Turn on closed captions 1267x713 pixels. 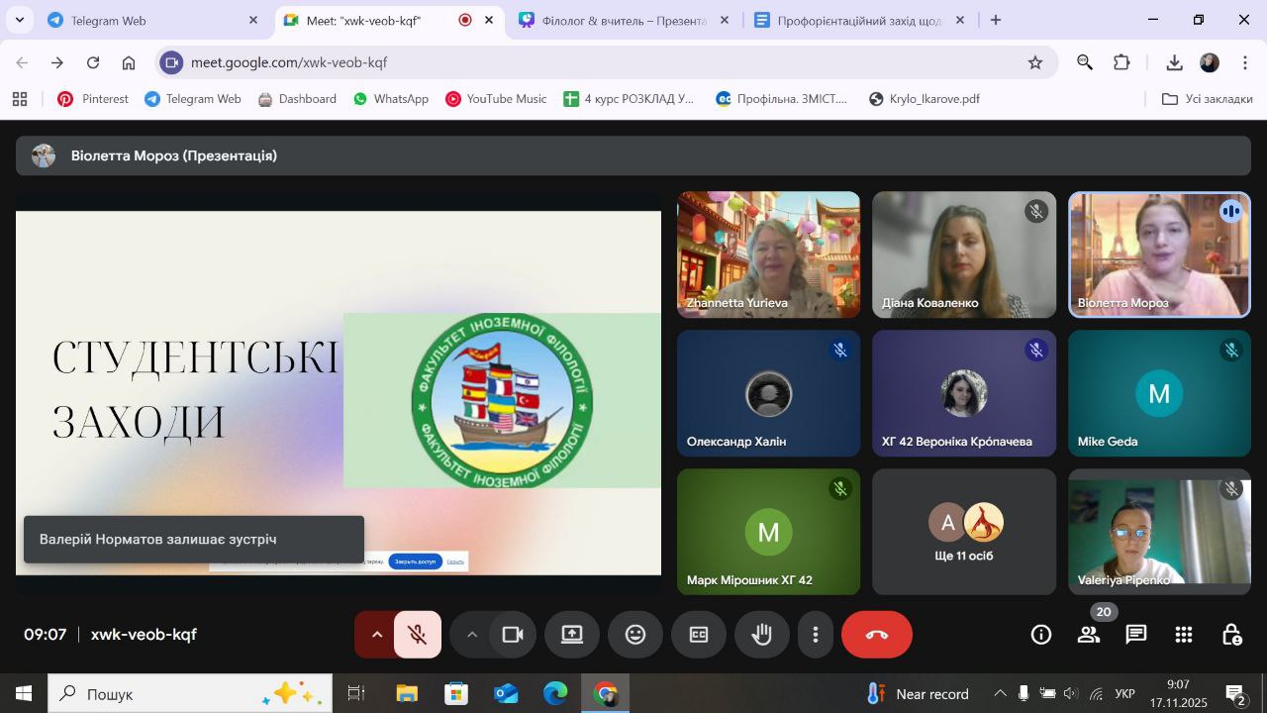pos(699,635)
